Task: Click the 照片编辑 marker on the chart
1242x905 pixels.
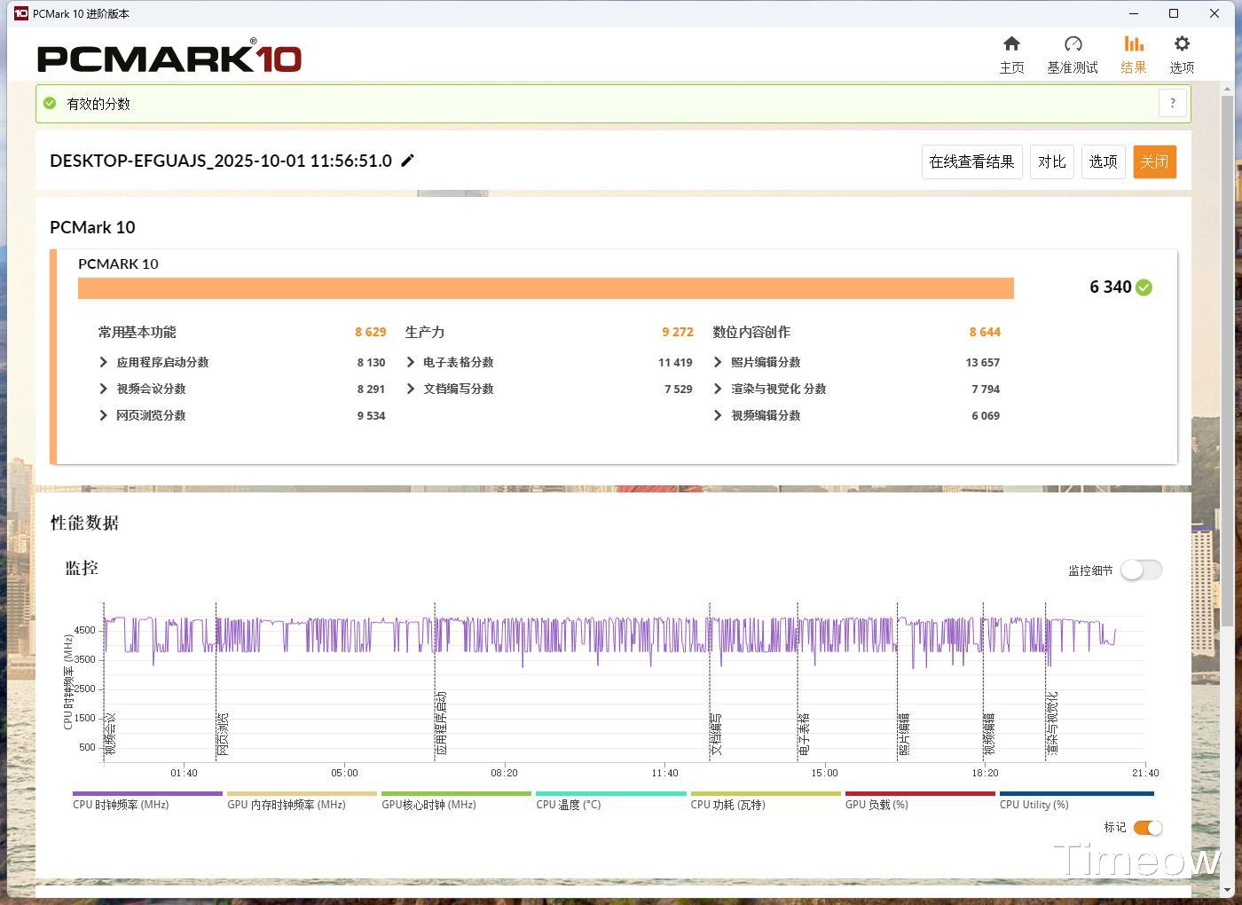Action: (904, 734)
